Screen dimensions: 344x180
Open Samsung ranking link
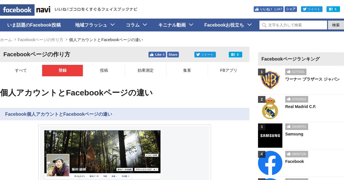pyautogui.click(x=294, y=134)
